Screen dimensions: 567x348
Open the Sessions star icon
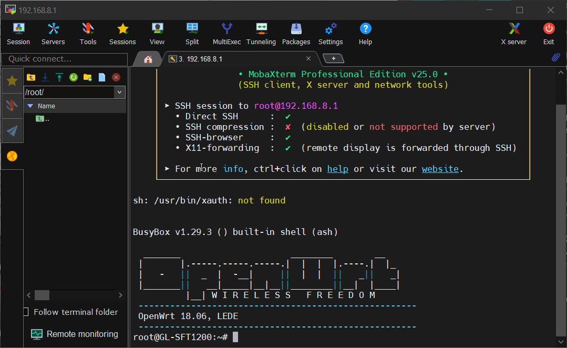click(x=122, y=34)
